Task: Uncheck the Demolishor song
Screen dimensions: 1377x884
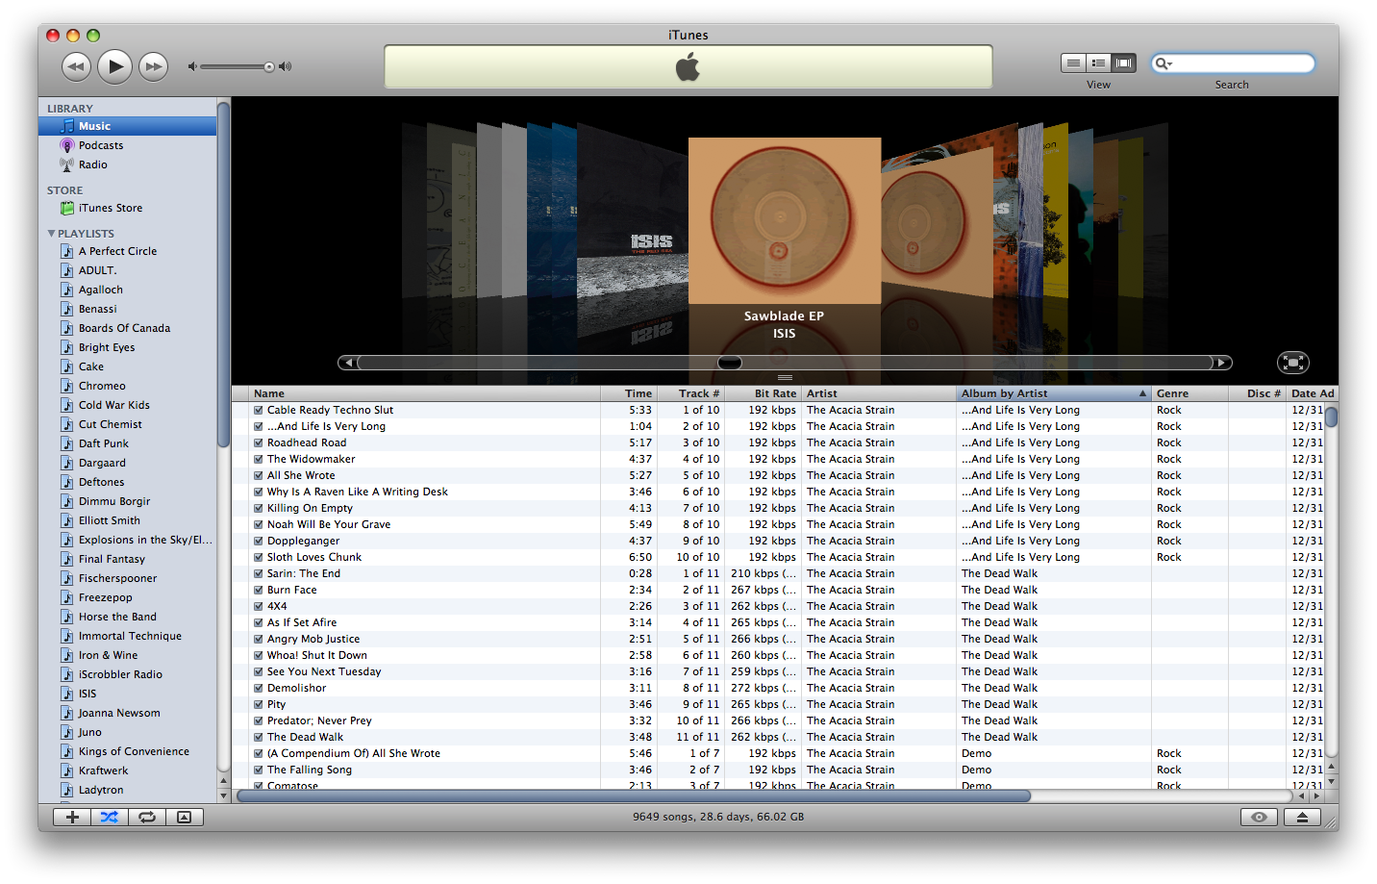Action: click(x=258, y=688)
